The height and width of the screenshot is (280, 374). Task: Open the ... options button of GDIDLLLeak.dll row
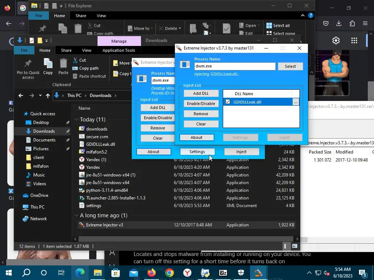click(295, 102)
